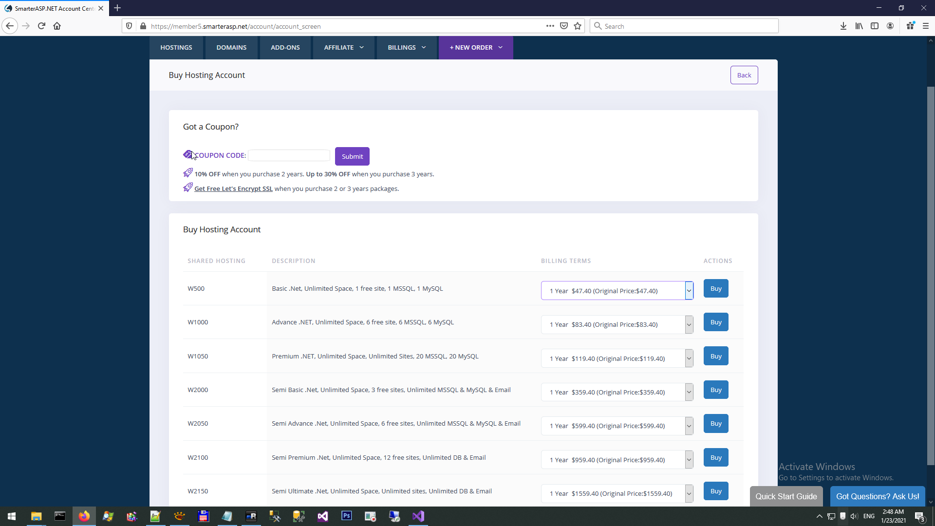Screen dimensions: 935x526
Task: Switch to the Hostings tab
Action: 176,48
